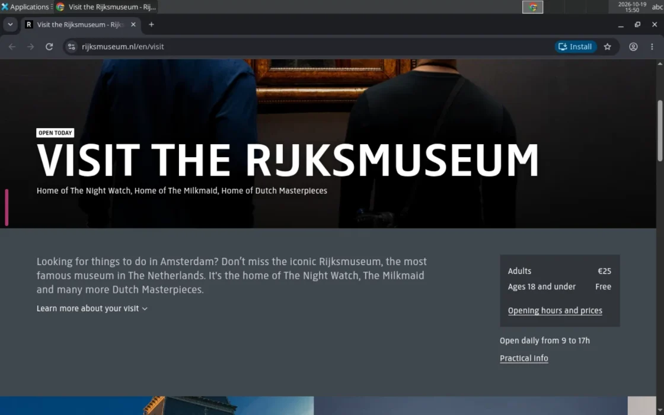
Task: Close the Visit the Rijksmuseum tab
Action: pyautogui.click(x=133, y=24)
